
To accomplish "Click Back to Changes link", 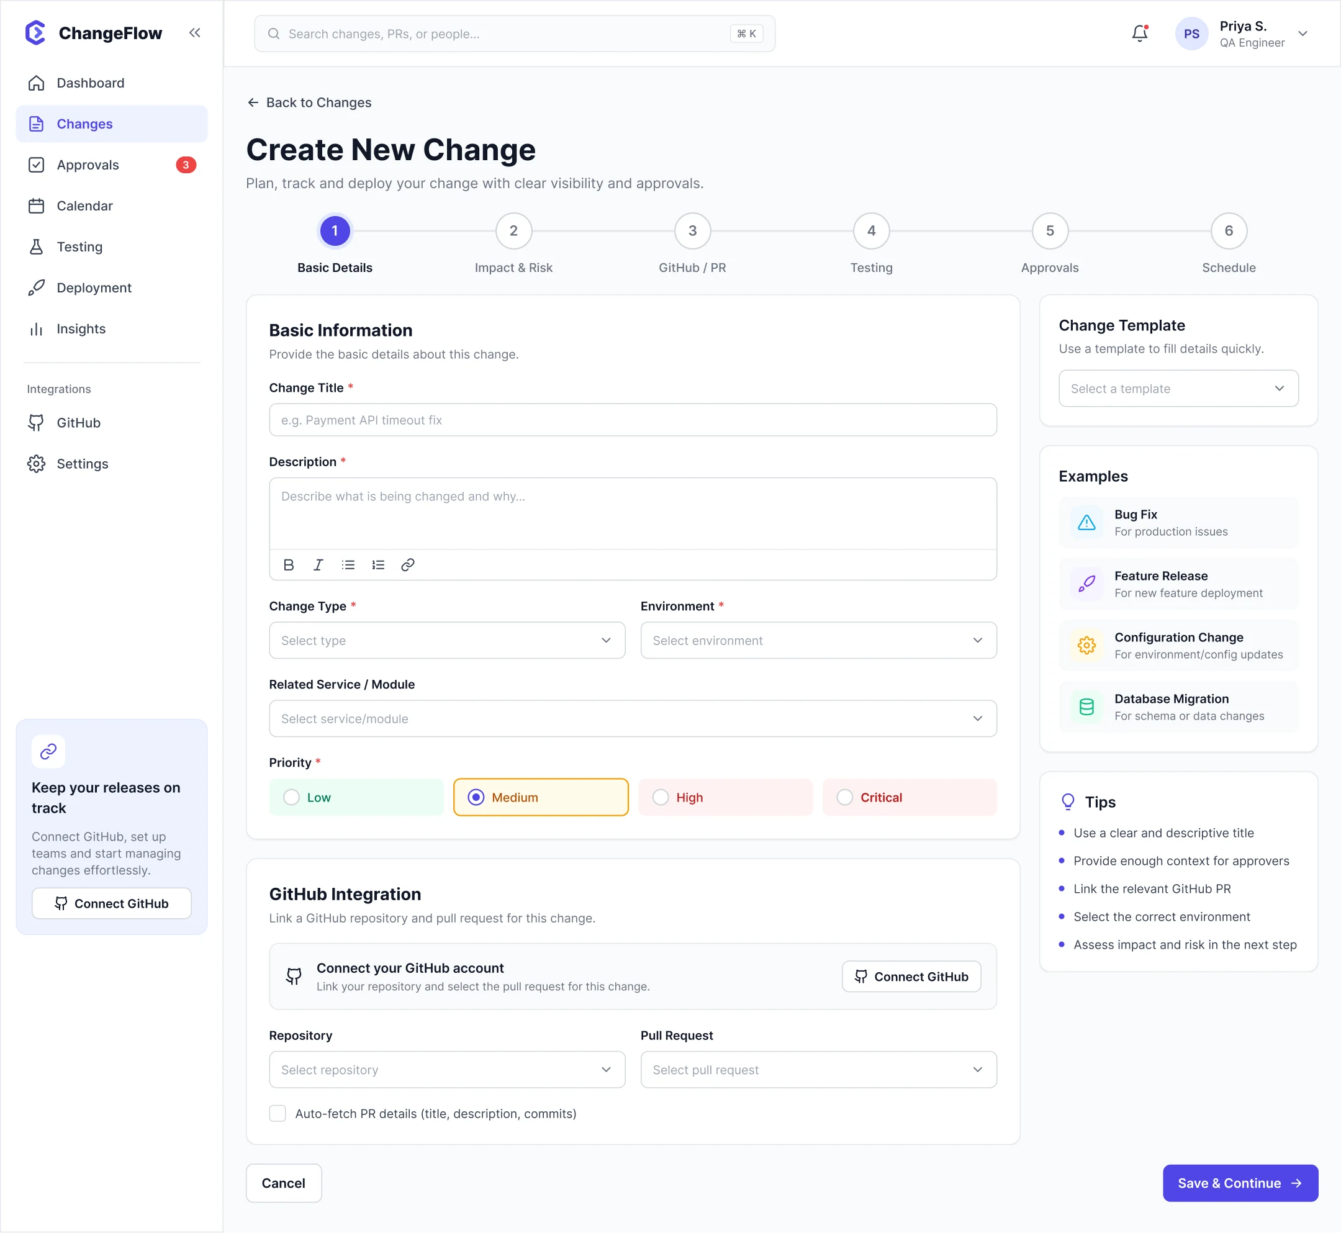I will click(309, 102).
